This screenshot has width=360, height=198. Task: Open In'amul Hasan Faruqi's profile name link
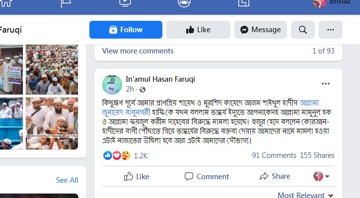click(160, 80)
